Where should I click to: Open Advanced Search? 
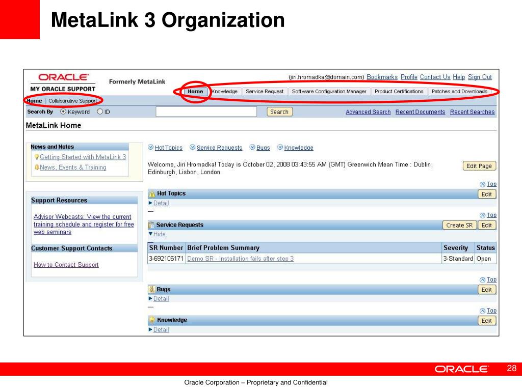click(x=368, y=112)
